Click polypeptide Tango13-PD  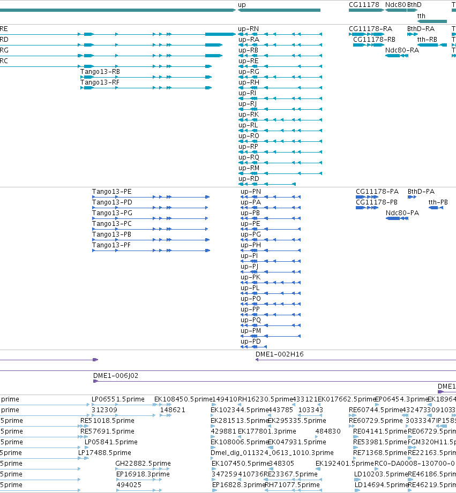click(x=112, y=202)
